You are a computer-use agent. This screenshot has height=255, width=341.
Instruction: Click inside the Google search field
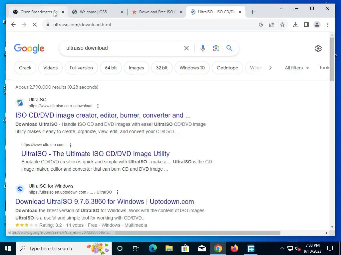[x=124, y=48]
